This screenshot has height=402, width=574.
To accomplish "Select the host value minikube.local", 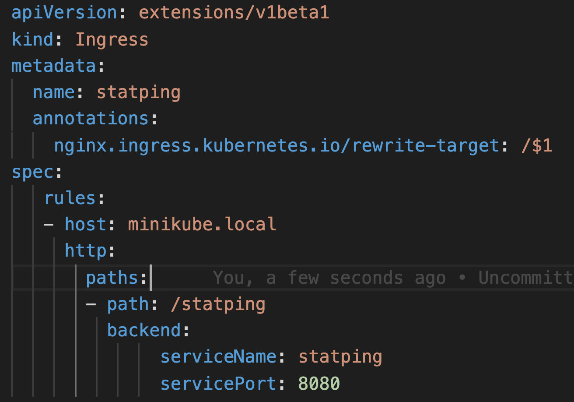I will click(x=201, y=224).
